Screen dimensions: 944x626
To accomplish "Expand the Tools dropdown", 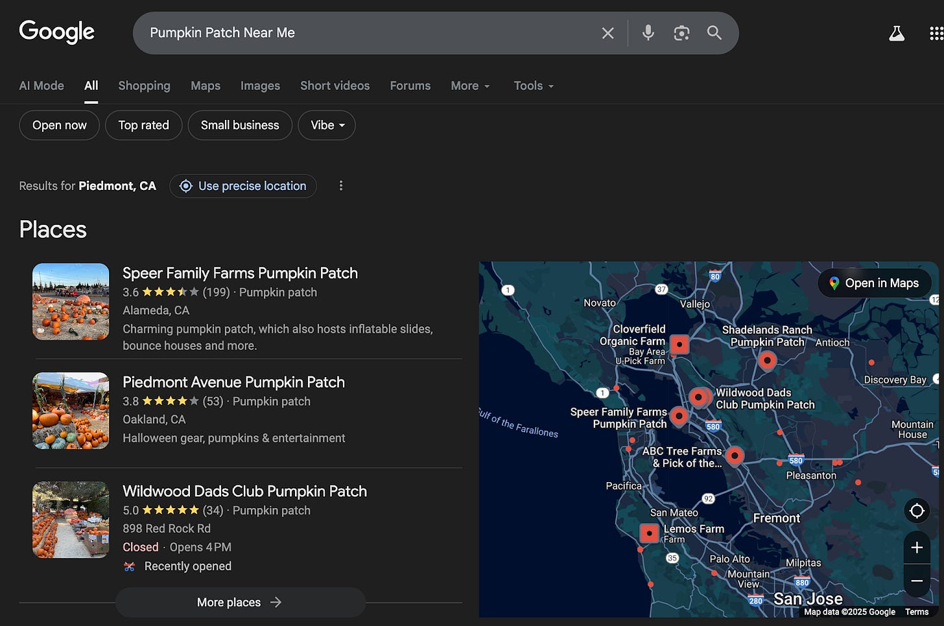I will [534, 86].
